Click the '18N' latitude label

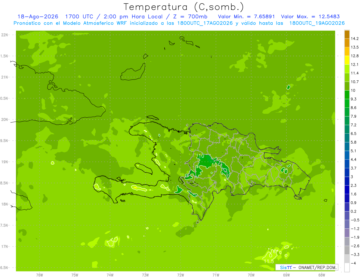pos(5,204)
